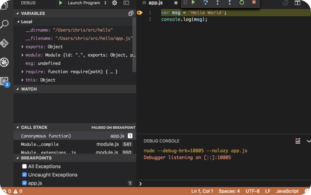Viewport: 311px width, 195px height.
Task: Change indentation Spaces: 4 in status bar
Action: pyautogui.click(x=229, y=191)
